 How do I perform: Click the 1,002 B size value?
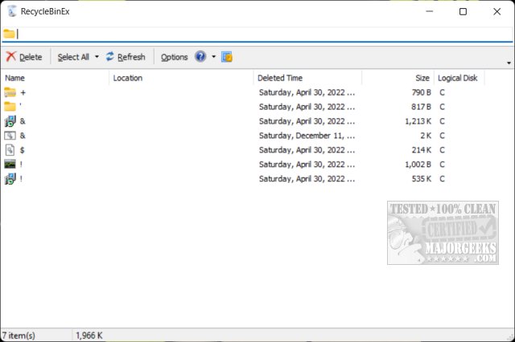pyautogui.click(x=418, y=165)
